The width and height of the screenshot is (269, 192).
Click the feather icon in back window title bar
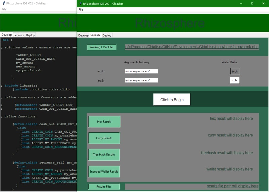point(4,3)
